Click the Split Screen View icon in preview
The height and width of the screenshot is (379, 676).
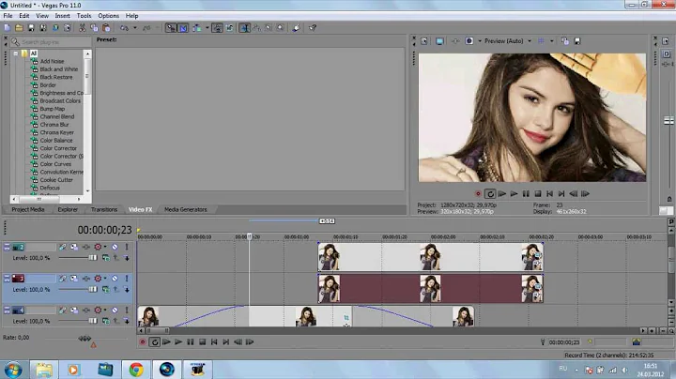pos(469,41)
